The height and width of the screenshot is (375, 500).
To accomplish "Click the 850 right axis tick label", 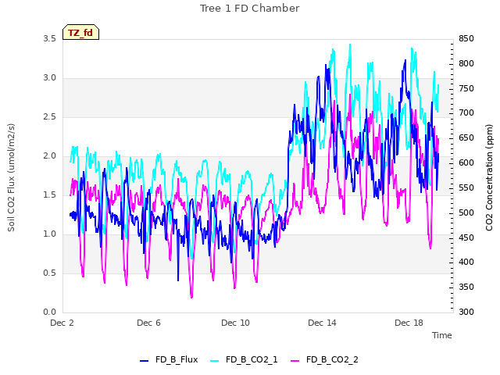I will tap(466, 38).
